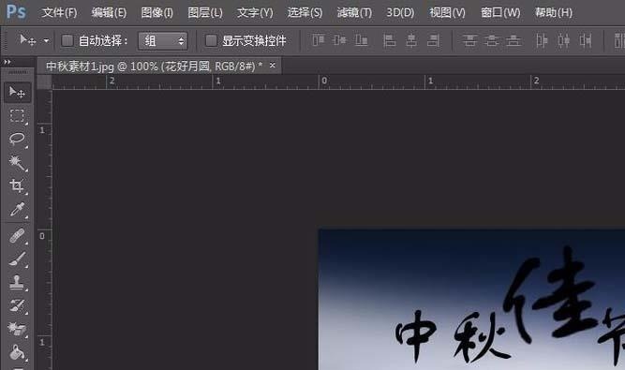Screen dimensions: 625x370
Task: Select the Crop tool
Action: [x=17, y=185]
